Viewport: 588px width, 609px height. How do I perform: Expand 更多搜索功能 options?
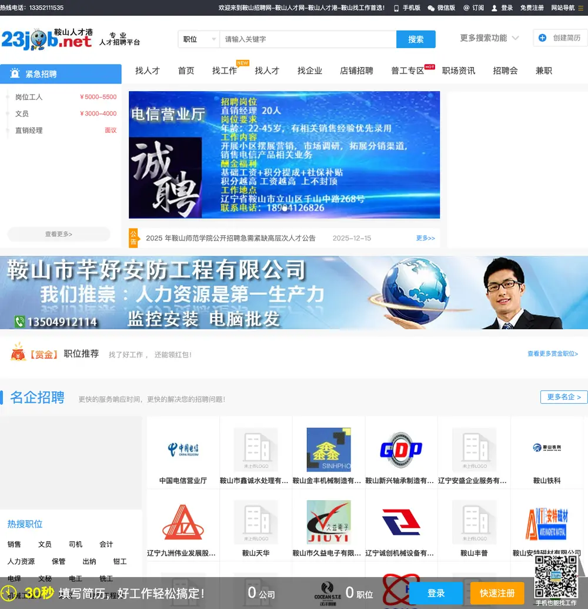click(x=489, y=38)
